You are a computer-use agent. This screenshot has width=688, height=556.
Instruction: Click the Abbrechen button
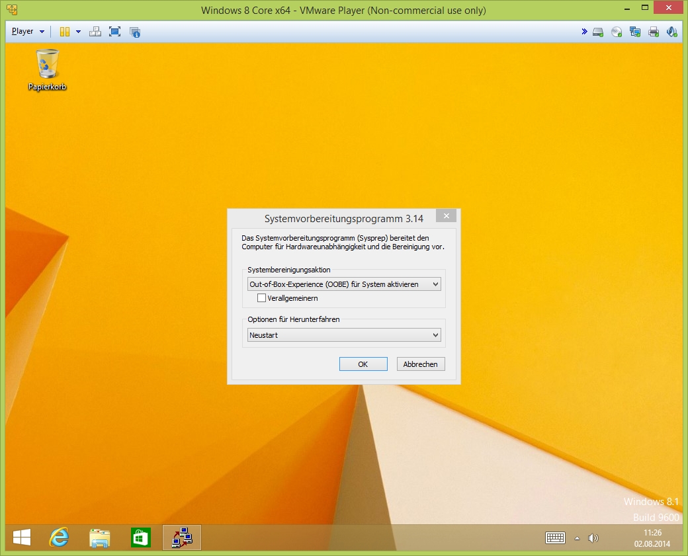coord(421,364)
